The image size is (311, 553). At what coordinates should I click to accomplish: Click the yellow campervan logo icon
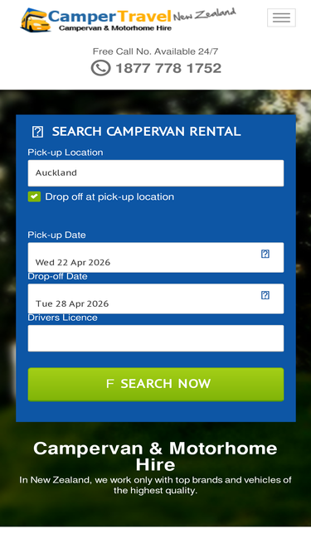[35, 21]
